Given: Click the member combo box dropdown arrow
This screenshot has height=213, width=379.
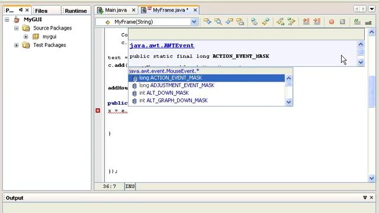Looking at the screenshot, I should pyautogui.click(x=194, y=22).
